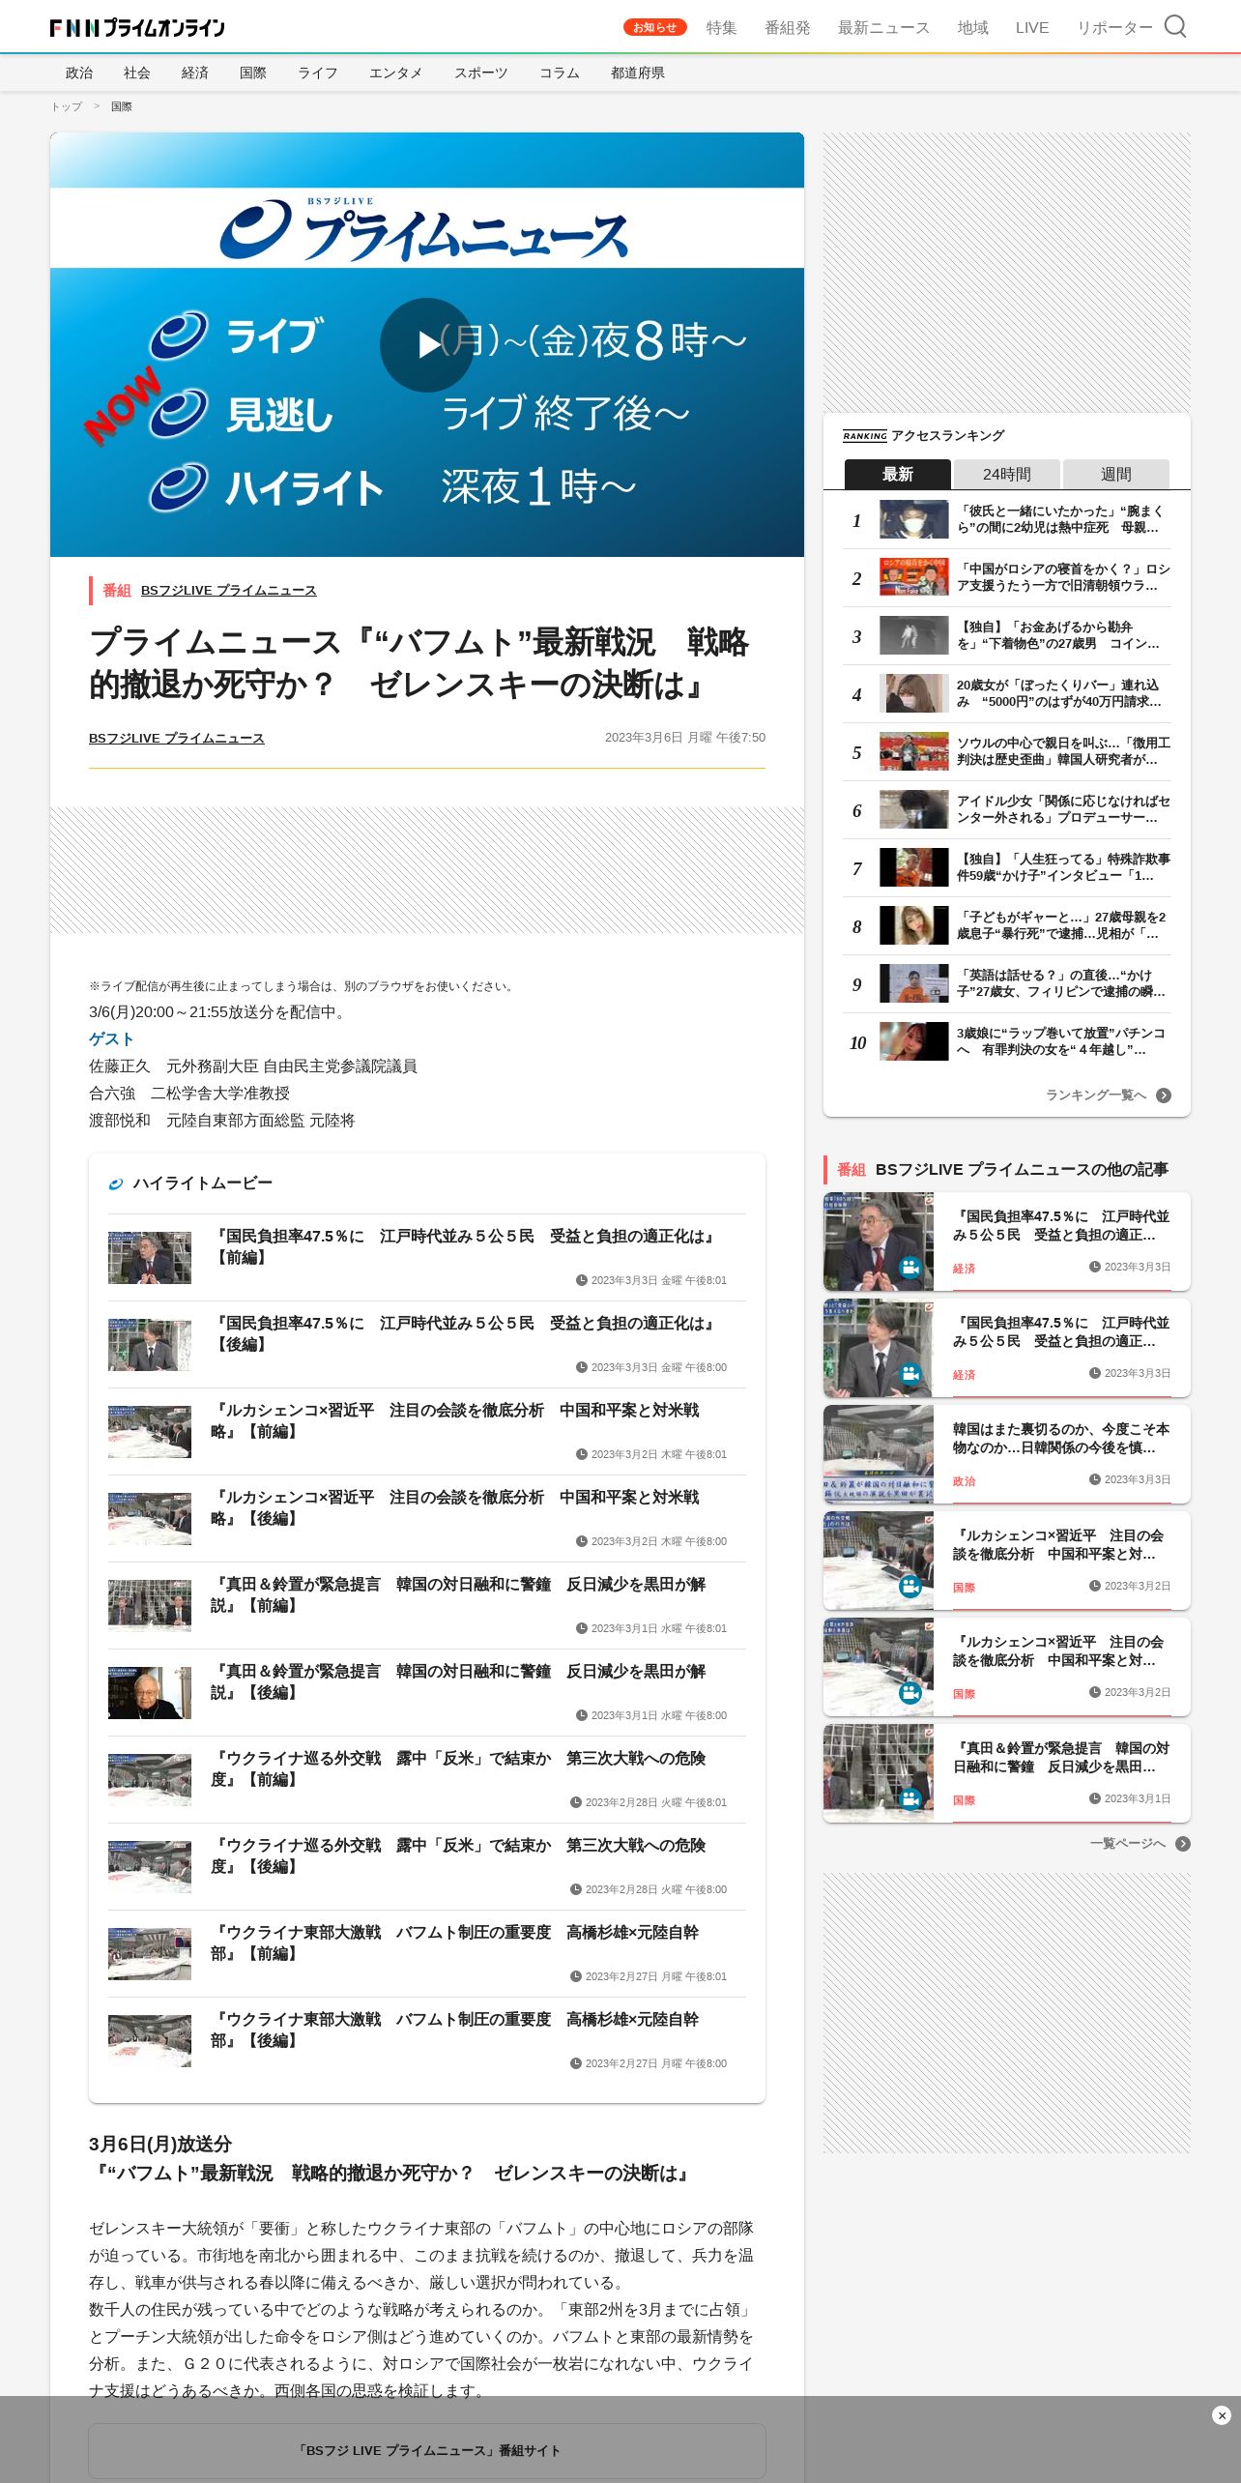The height and width of the screenshot is (2483, 1241).
Task: Open sidebar card 韓国はまた裏切るのか
Action: (x=1007, y=1454)
